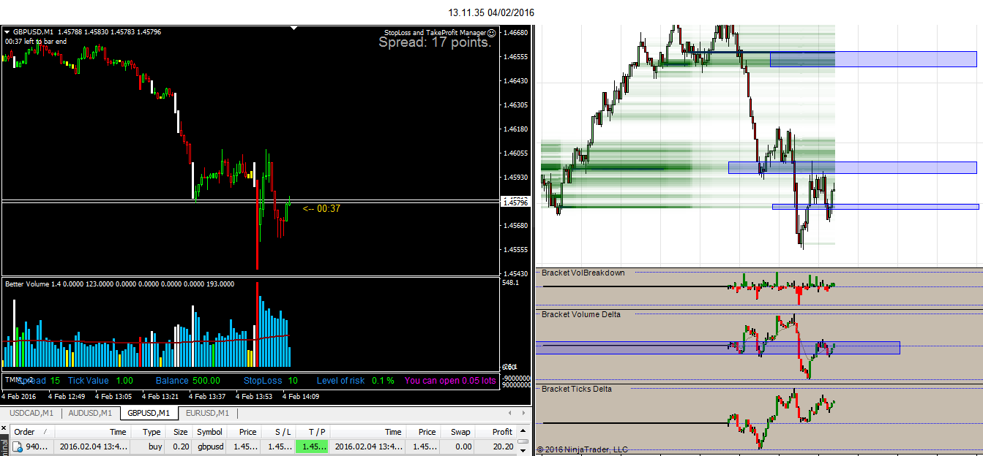Click the 'Tick Value 1.00' label
This screenshot has width=983, height=456.
[x=101, y=381]
